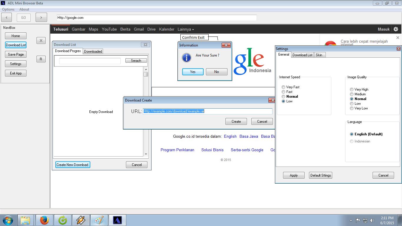
Task: Click the volume speaker tray icon
Action: point(372,220)
